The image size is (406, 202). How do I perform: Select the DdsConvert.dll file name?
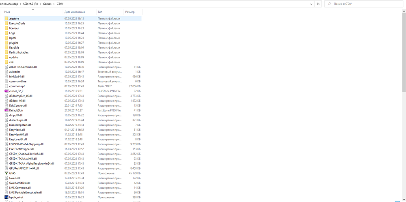tap(18, 105)
